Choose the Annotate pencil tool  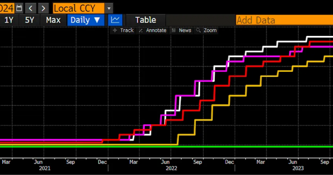pyautogui.click(x=153, y=30)
